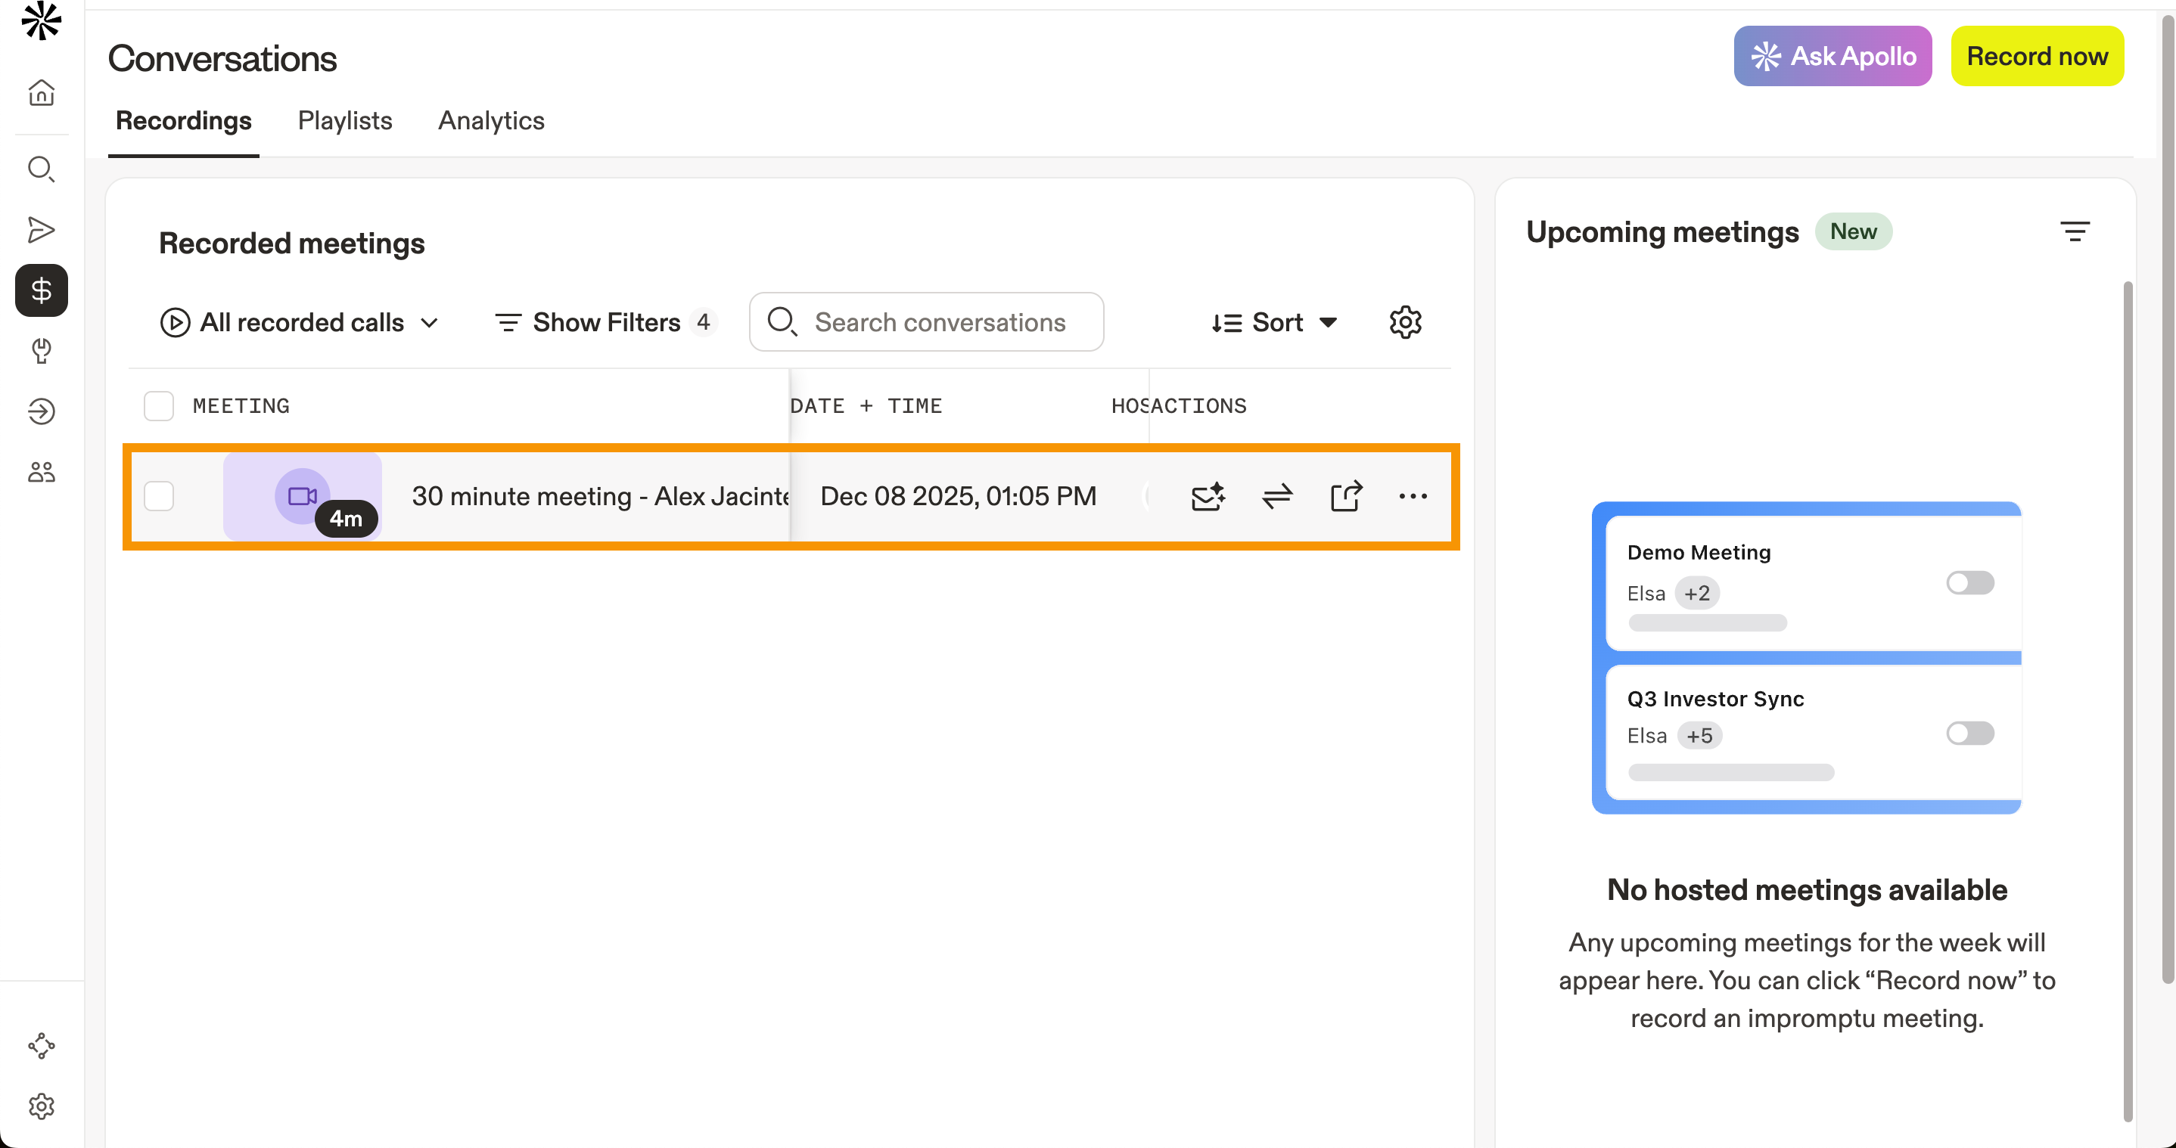Check the select-all meetings checkbox
The height and width of the screenshot is (1148, 2176).
click(158, 406)
